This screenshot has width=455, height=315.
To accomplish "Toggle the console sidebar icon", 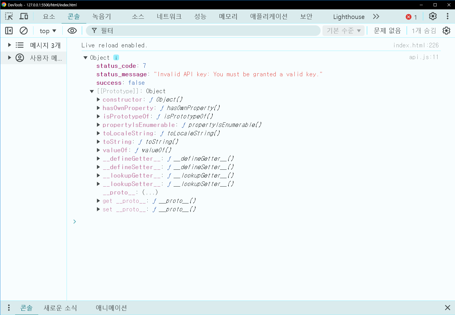I will coord(9,30).
